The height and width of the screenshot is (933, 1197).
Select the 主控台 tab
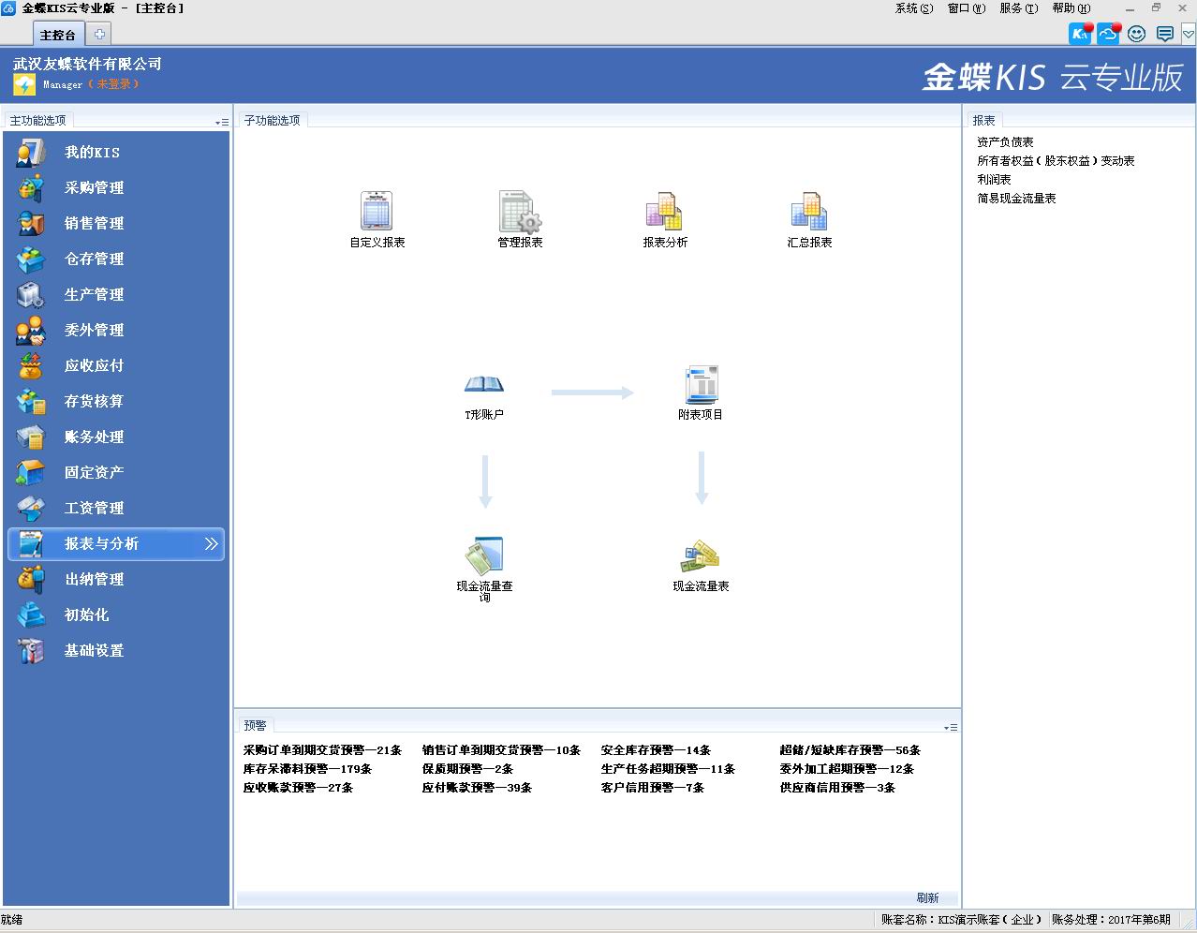coord(58,35)
